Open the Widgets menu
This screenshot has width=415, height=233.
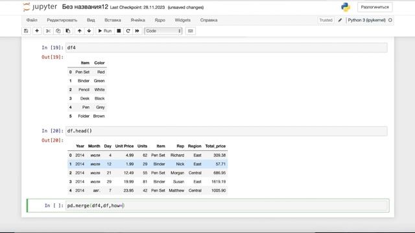coord(183,20)
